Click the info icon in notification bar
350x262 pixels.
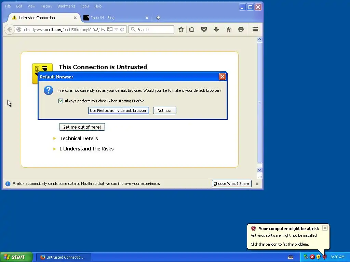8,184
